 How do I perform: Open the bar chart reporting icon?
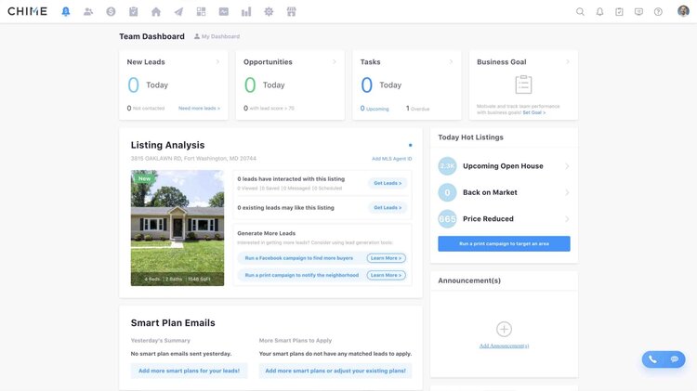point(246,11)
